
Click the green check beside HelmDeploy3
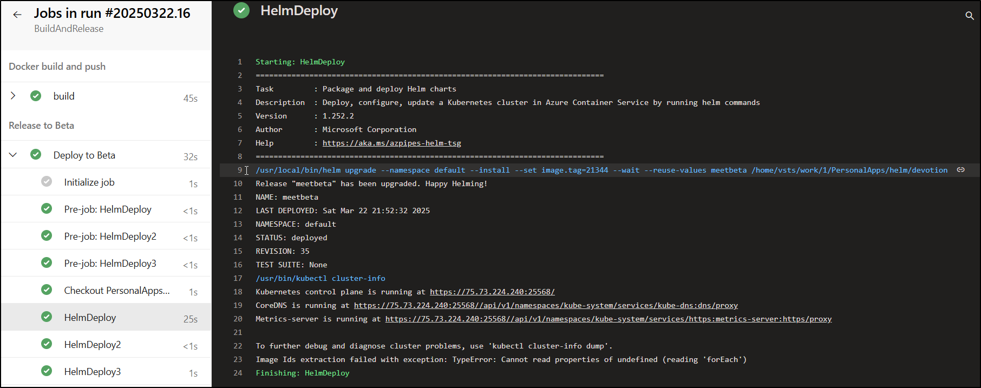point(47,371)
